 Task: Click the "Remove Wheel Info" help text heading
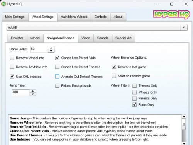[26, 123]
